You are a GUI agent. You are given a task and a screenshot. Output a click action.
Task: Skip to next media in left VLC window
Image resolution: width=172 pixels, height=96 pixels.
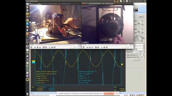[x=40, y=47]
